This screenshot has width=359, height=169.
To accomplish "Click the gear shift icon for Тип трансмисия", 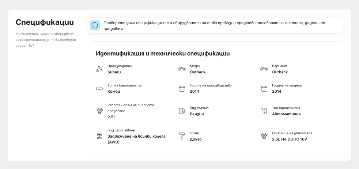I will coord(264,111).
